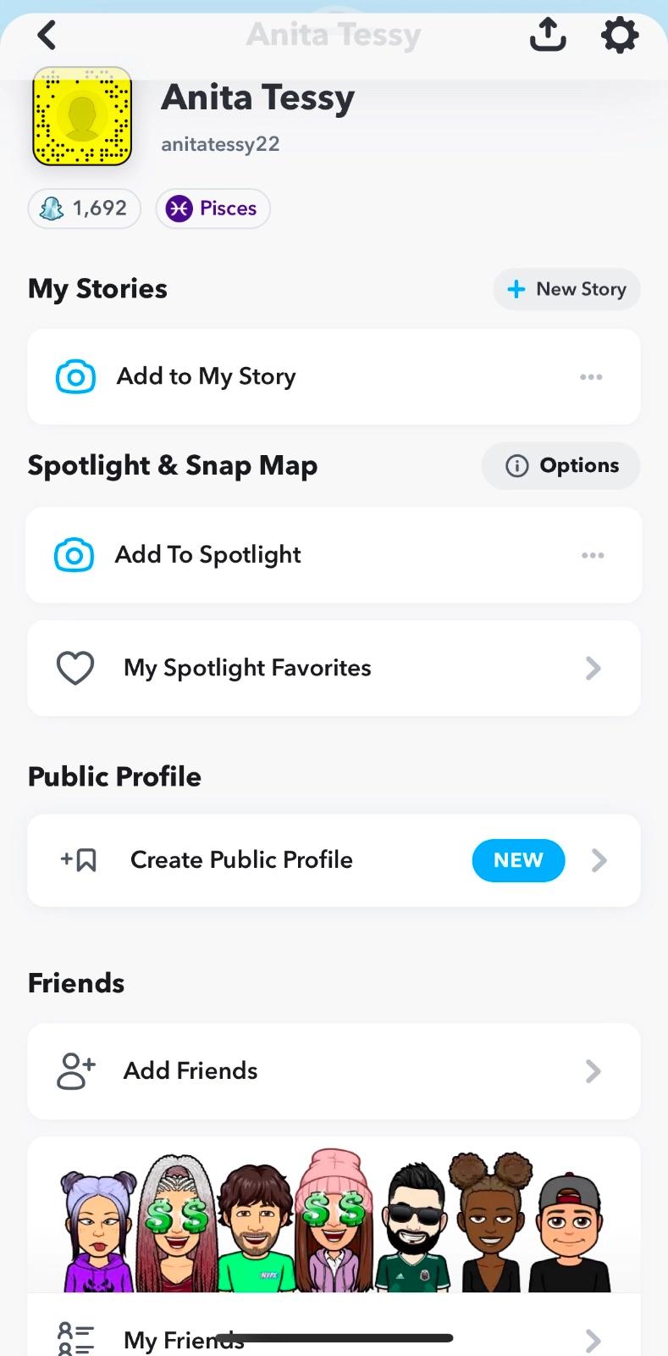
Task: Tap the Pisces zodiac badge
Action: [213, 208]
